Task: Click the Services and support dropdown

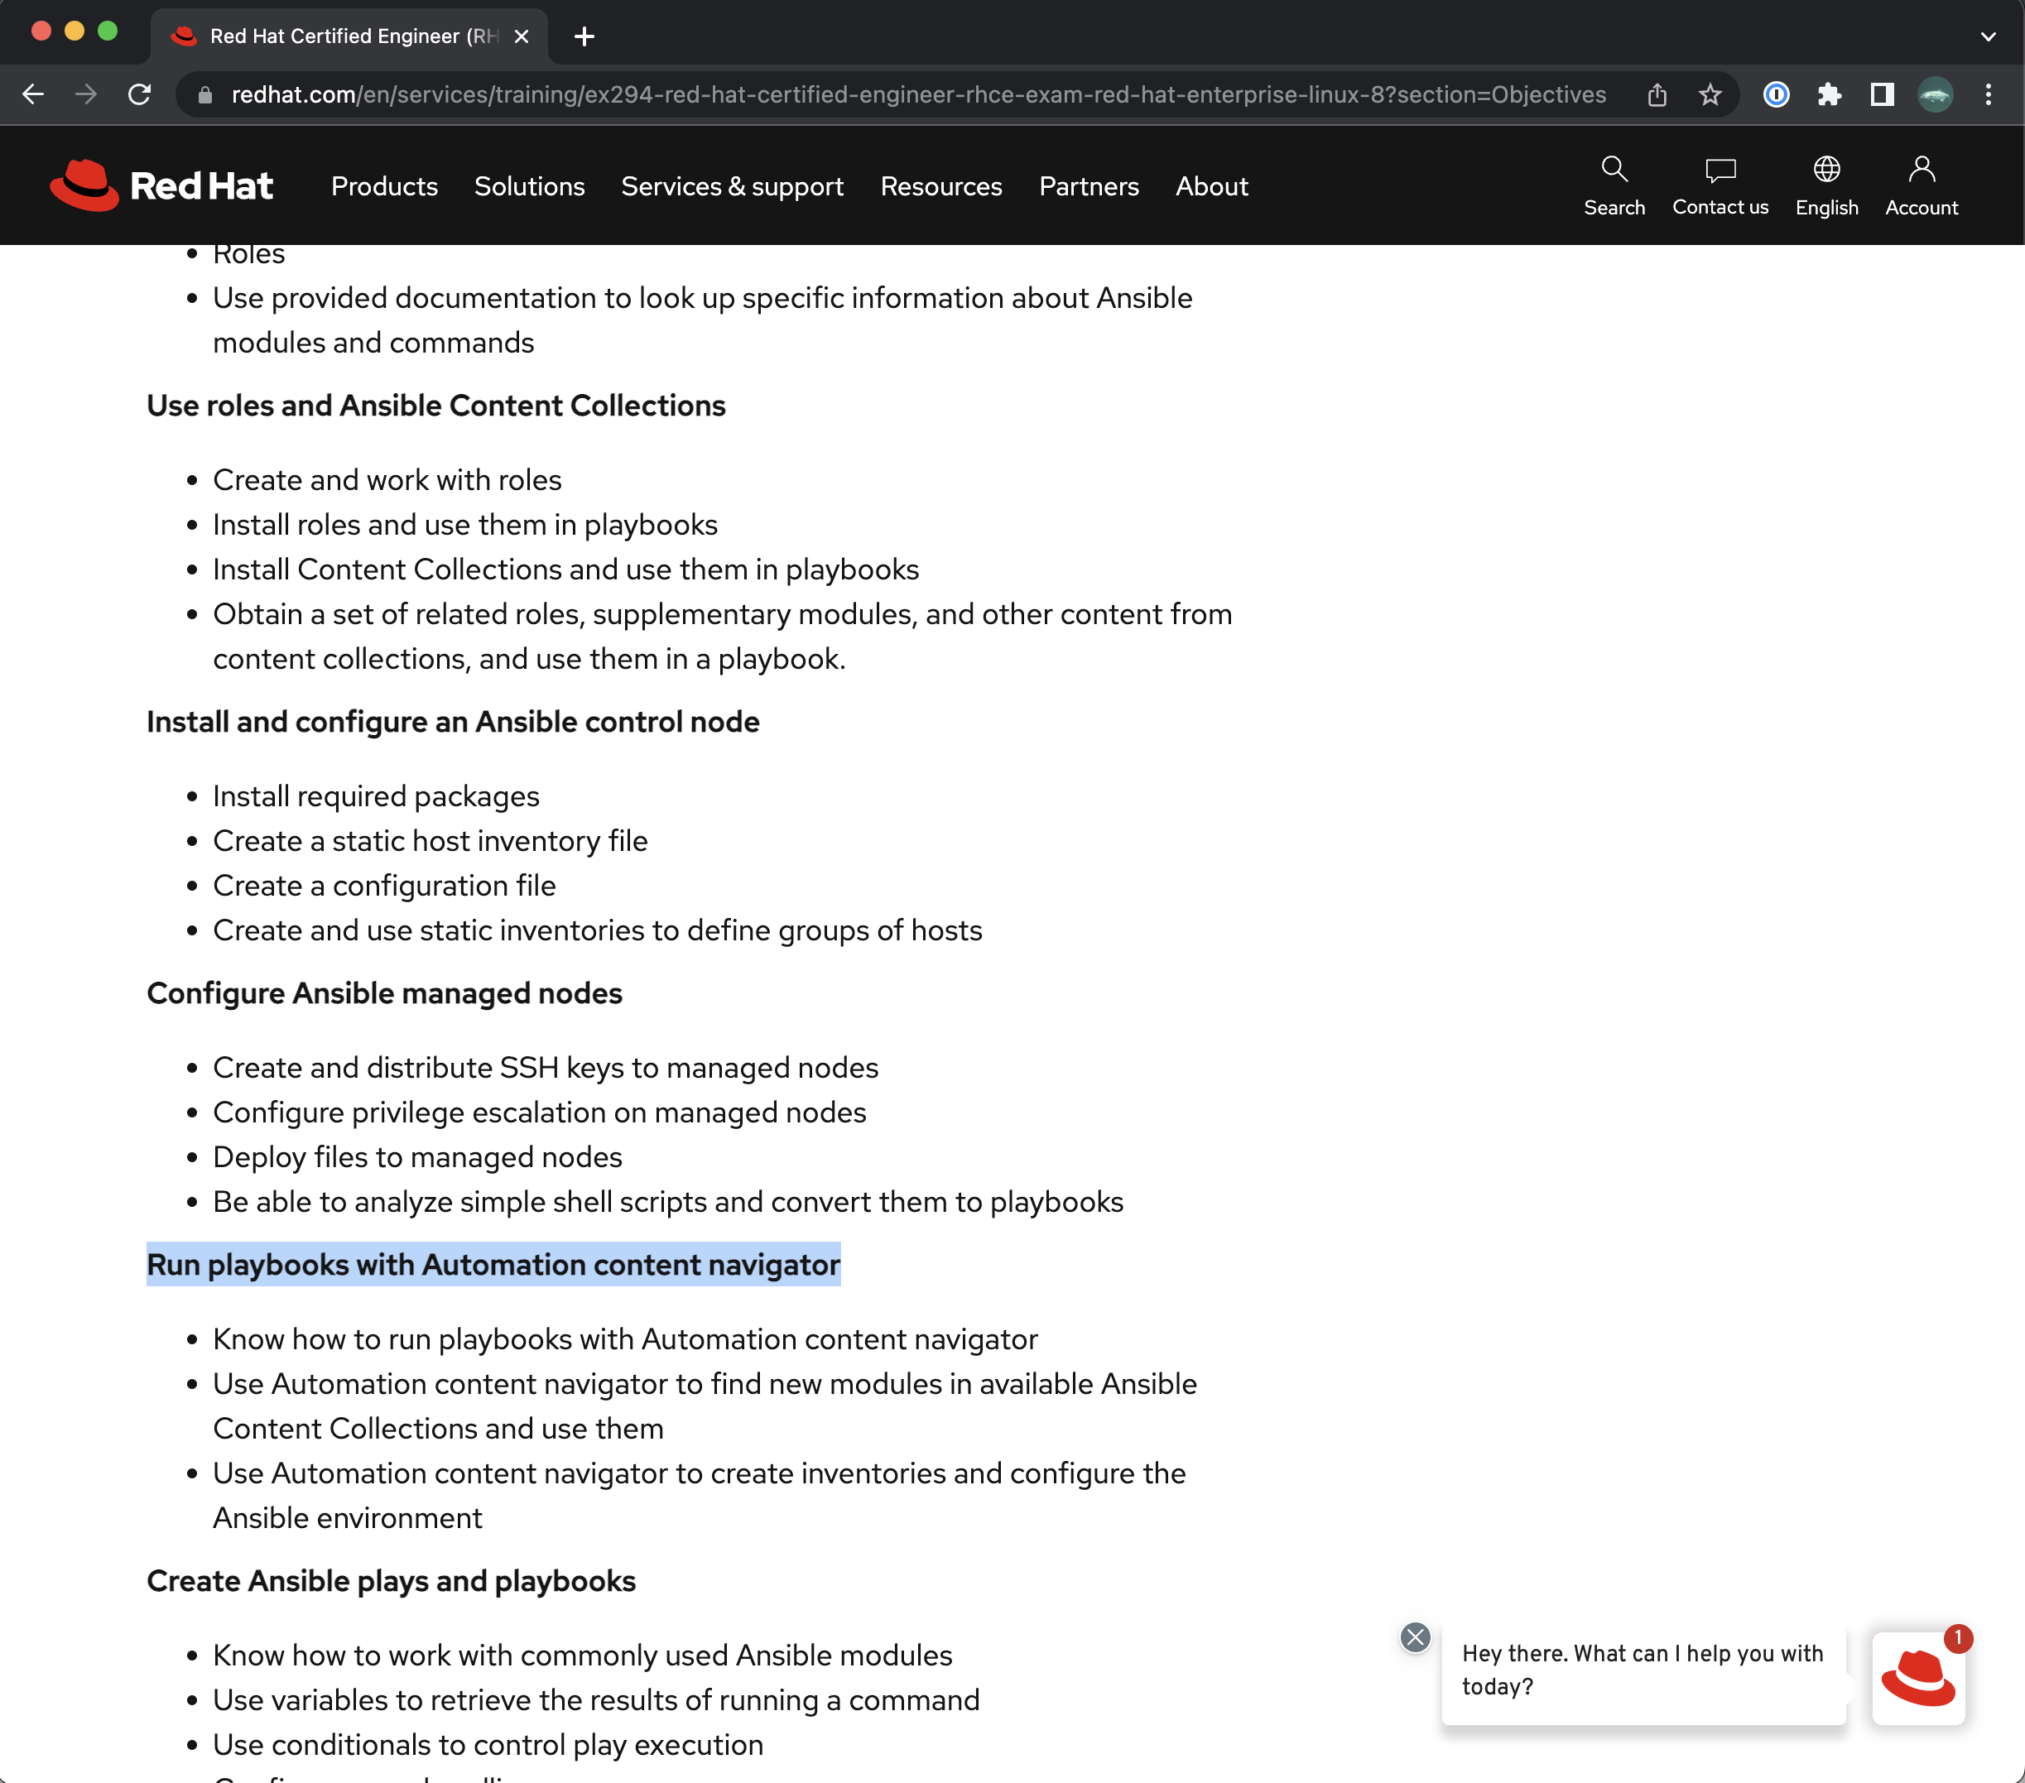Action: (732, 186)
